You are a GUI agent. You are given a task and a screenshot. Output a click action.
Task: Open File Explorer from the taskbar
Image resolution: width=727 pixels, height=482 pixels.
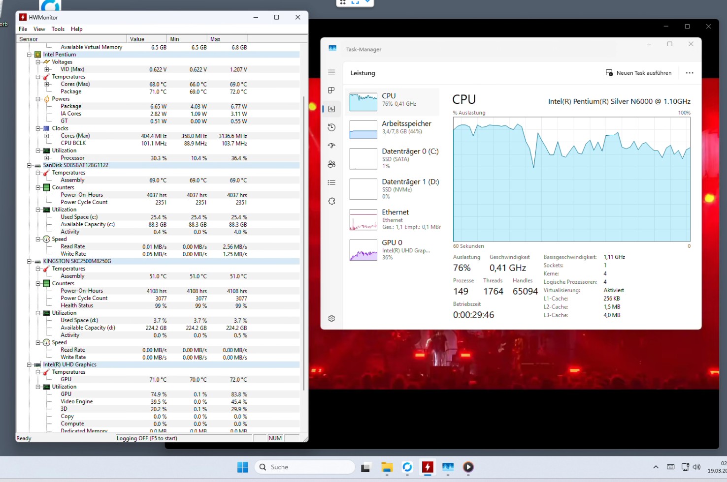[387, 467]
